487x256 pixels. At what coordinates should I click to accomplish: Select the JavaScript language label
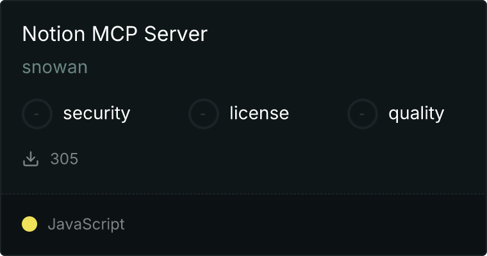(x=87, y=225)
